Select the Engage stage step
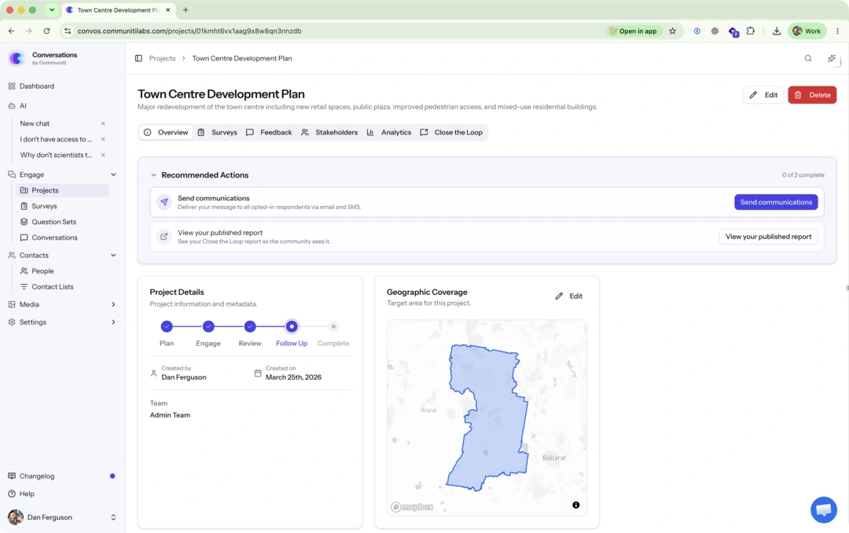Image resolution: width=849 pixels, height=533 pixels. pyautogui.click(x=208, y=326)
